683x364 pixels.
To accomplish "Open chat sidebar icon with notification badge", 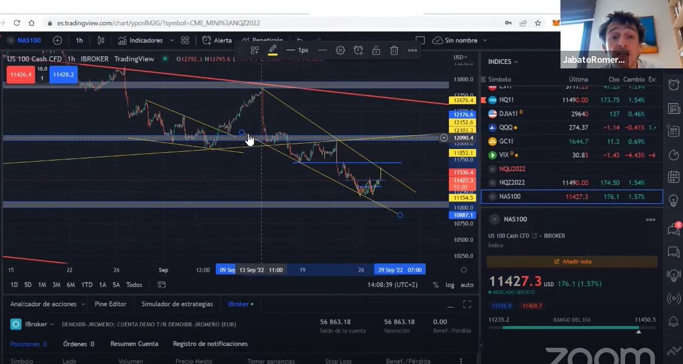I will (x=673, y=229).
